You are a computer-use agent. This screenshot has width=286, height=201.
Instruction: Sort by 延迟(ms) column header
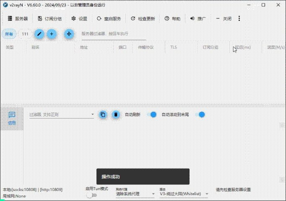click(x=245, y=47)
